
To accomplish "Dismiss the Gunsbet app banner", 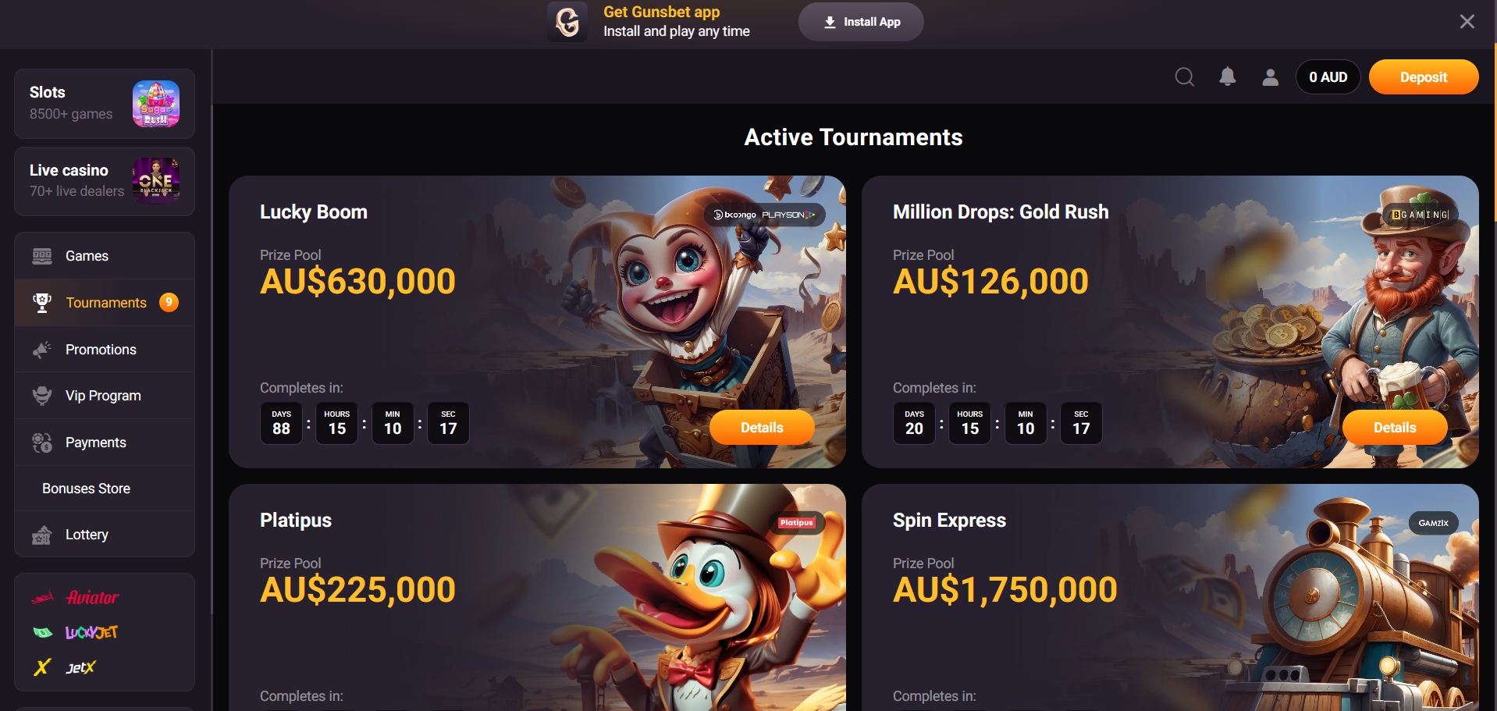I will (1467, 22).
